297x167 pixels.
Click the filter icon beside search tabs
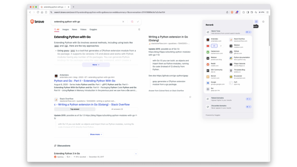[x=139, y=29]
